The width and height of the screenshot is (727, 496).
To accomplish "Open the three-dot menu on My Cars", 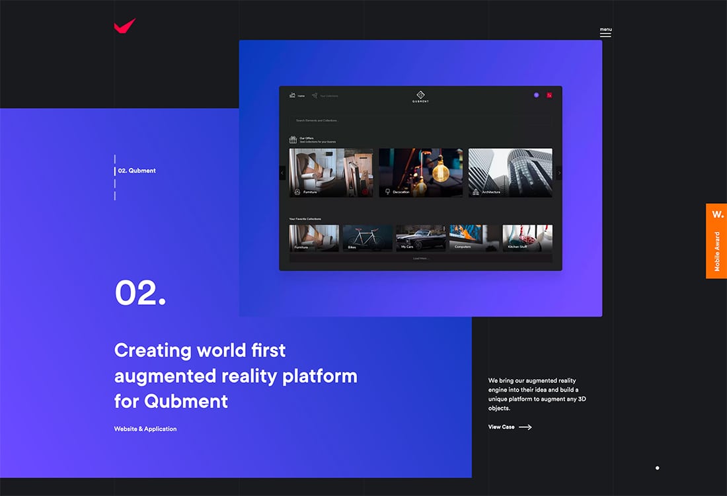I will tap(443, 229).
